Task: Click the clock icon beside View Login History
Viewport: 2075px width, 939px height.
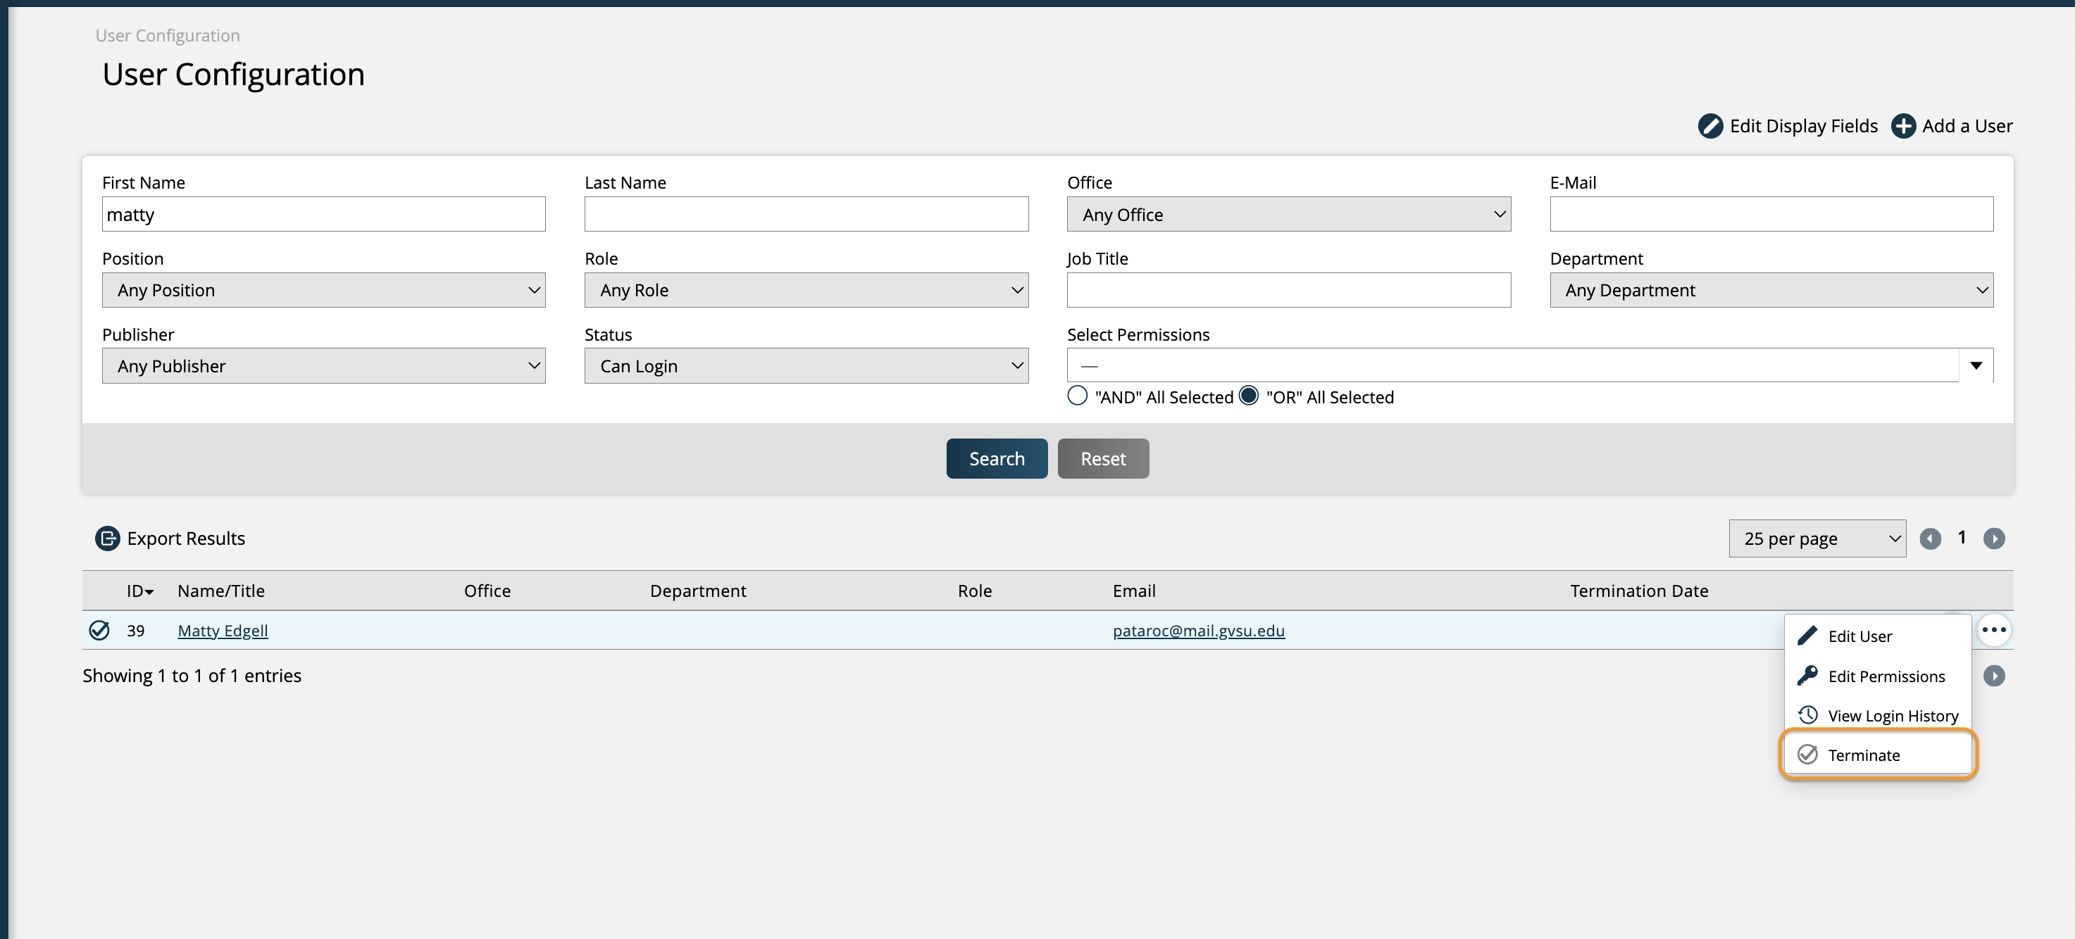Action: point(1807,714)
